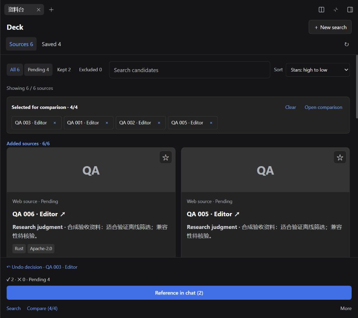Close the 资料台 tab
The width and height of the screenshot is (358, 318).
[39, 10]
